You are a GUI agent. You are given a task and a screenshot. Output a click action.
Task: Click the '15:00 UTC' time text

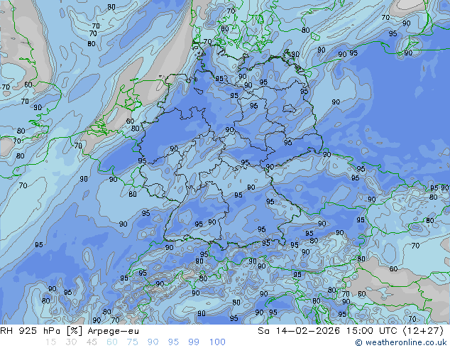click(x=372, y=331)
